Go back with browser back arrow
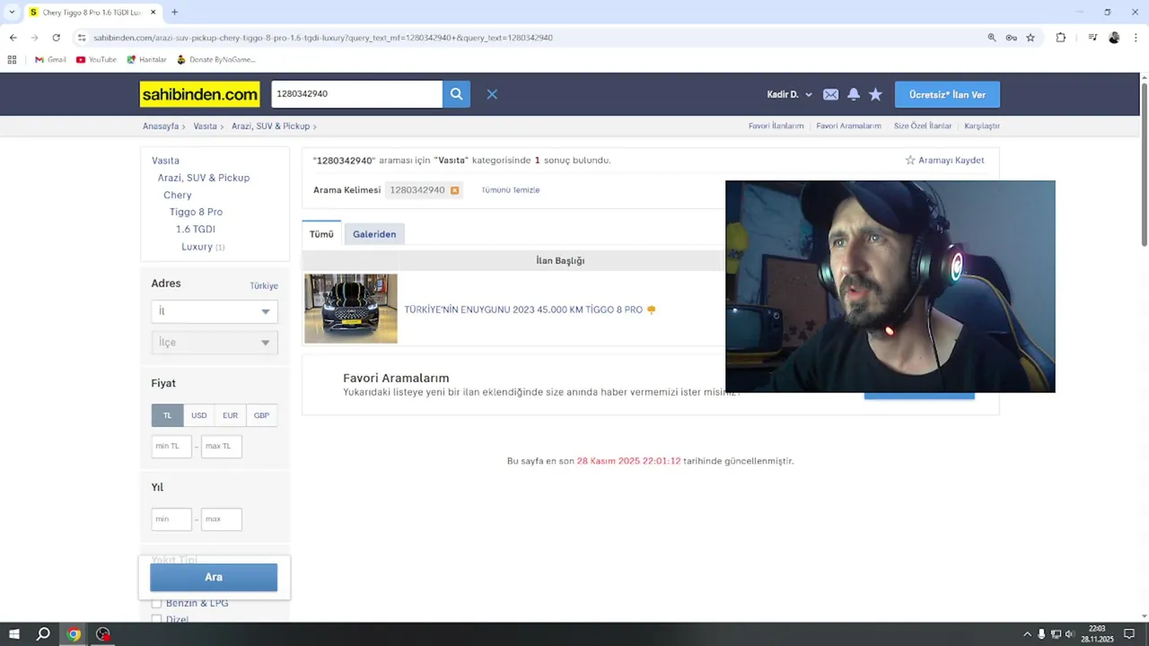Image resolution: width=1149 pixels, height=646 pixels. tap(13, 38)
